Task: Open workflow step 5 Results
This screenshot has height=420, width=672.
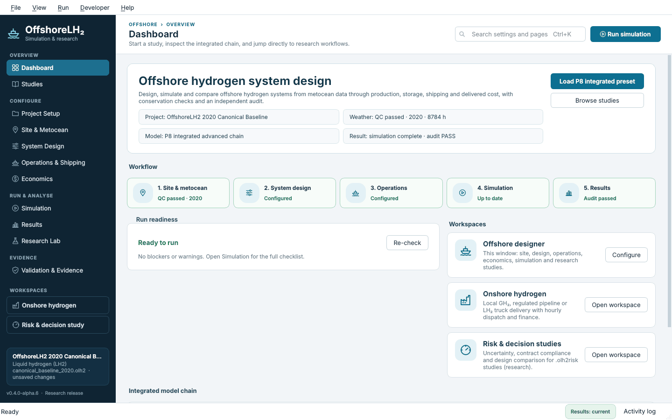Action: tap(604, 193)
